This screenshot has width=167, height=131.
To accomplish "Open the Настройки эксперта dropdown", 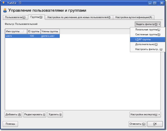I will 145,114.
